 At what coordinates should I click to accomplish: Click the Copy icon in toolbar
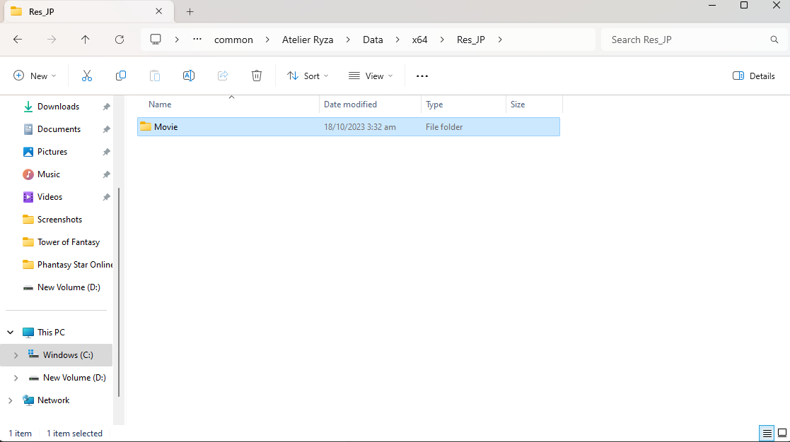121,76
